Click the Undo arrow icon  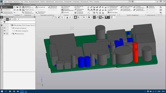(15, 13)
